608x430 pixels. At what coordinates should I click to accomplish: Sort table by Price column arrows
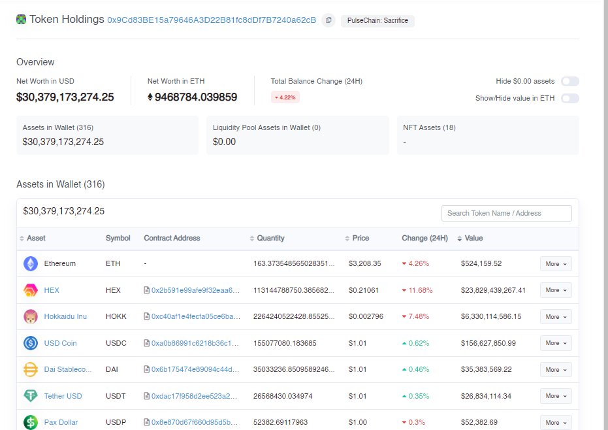(347, 239)
